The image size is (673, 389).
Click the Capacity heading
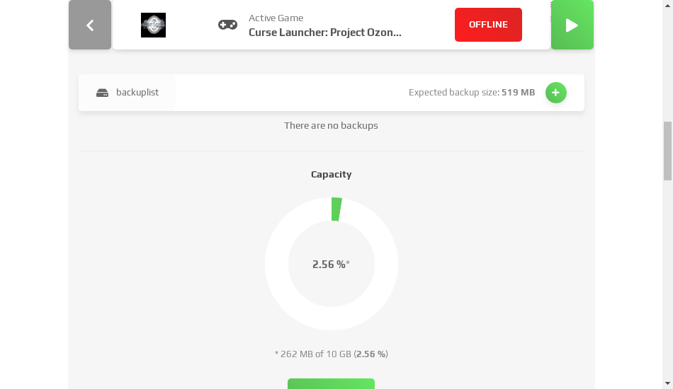pos(332,174)
